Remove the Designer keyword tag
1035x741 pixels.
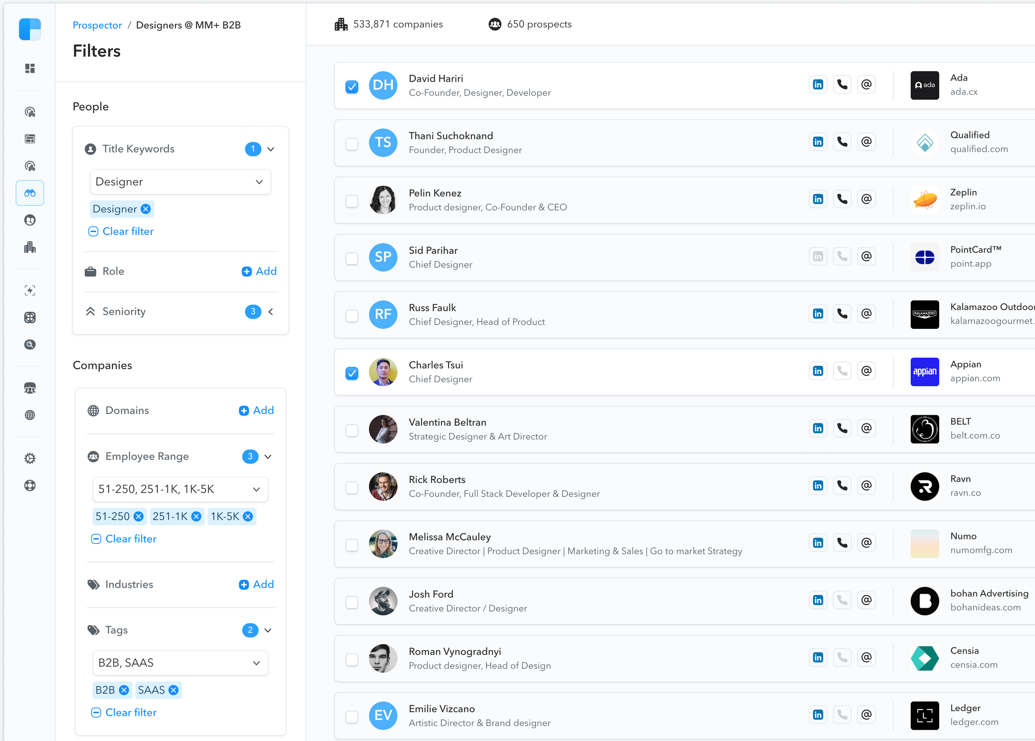(x=146, y=209)
